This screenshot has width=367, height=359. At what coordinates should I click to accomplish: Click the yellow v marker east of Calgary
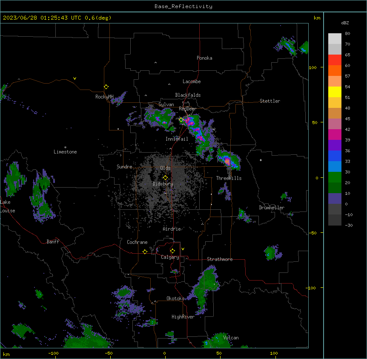[183, 249]
